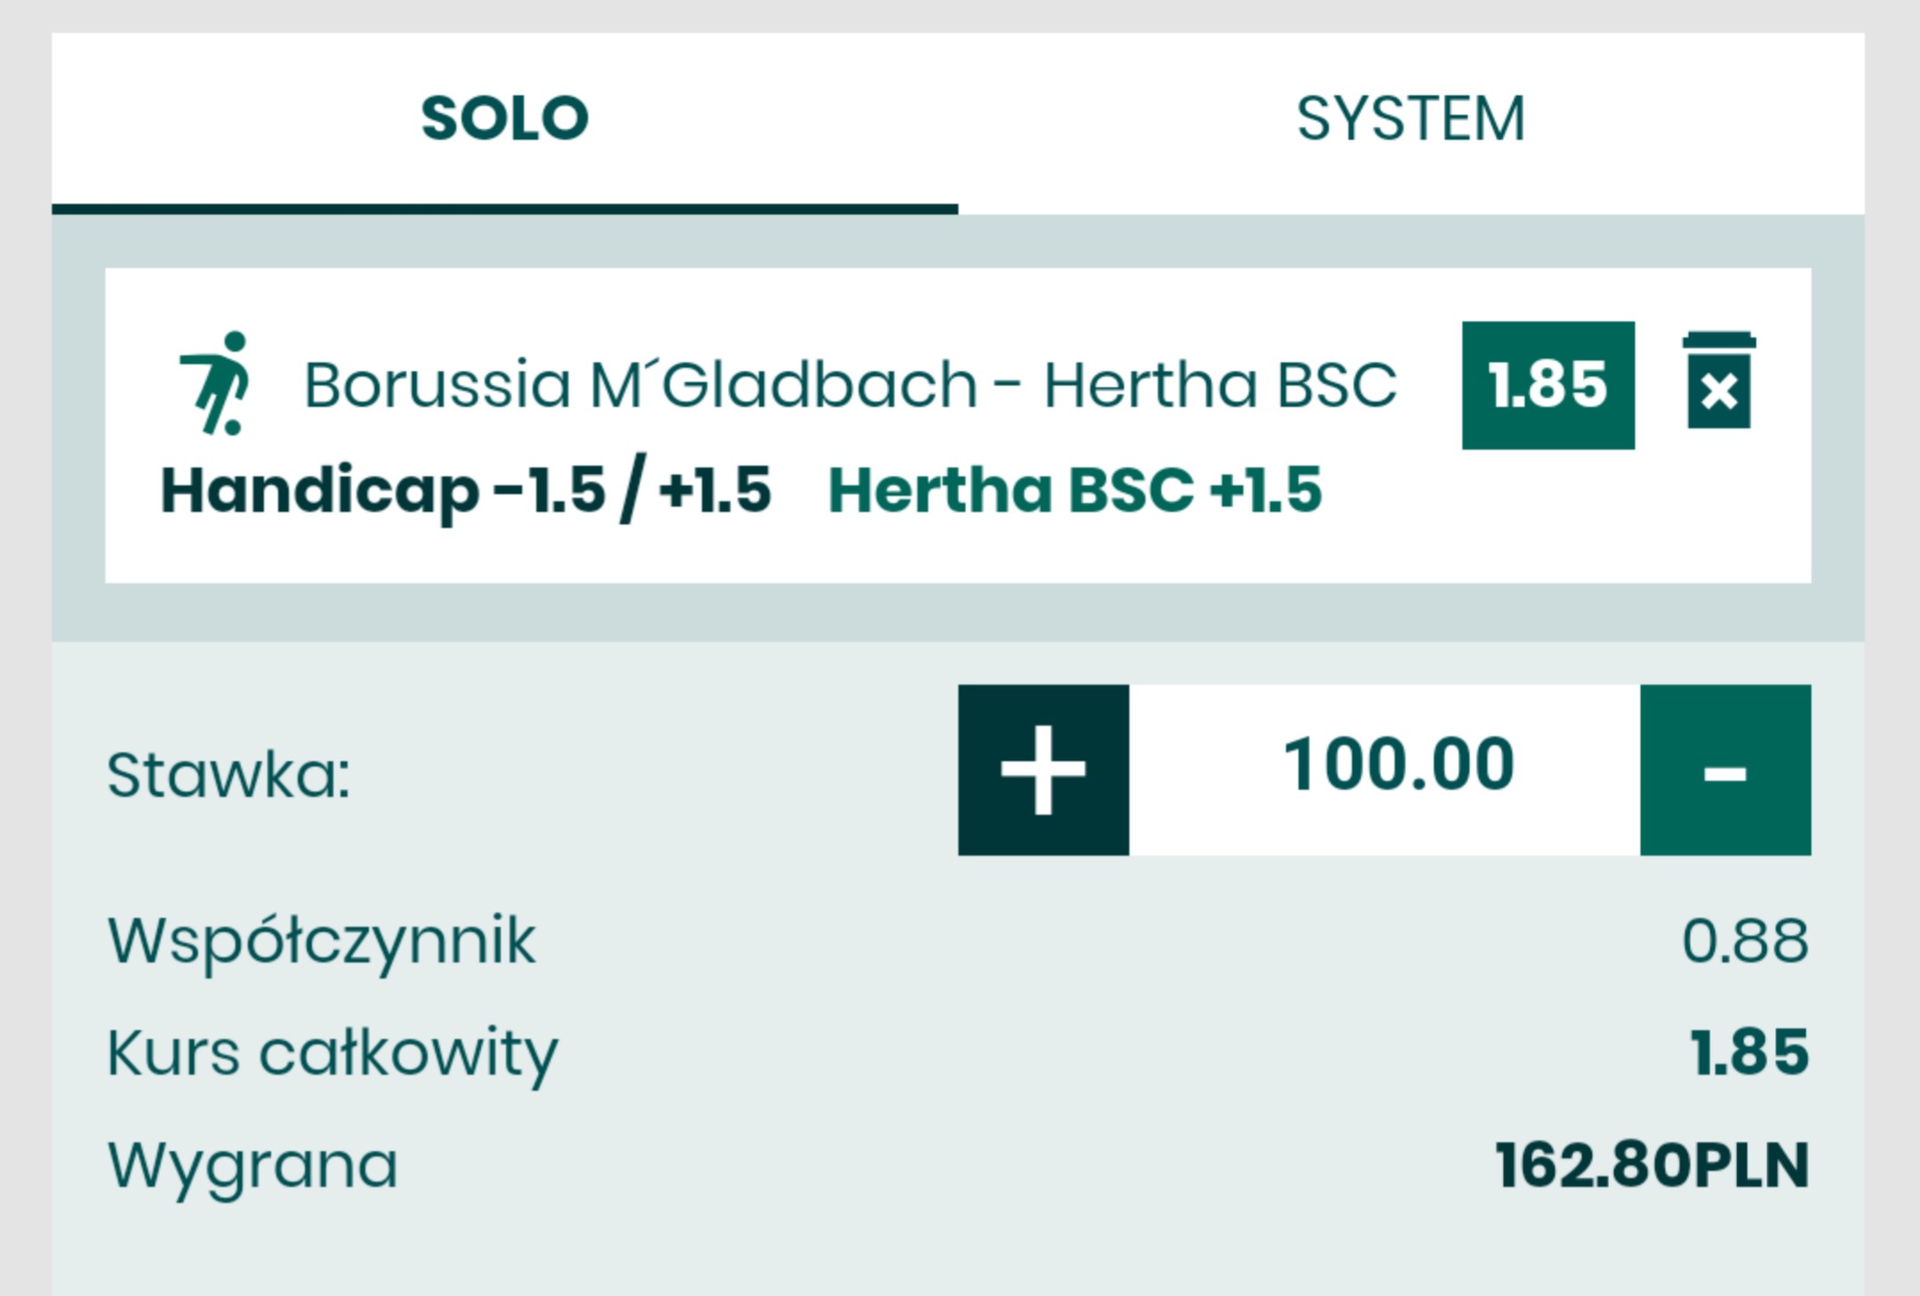Click the green 1.85 odds badge
Screen dimensions: 1920x1296
point(1548,385)
